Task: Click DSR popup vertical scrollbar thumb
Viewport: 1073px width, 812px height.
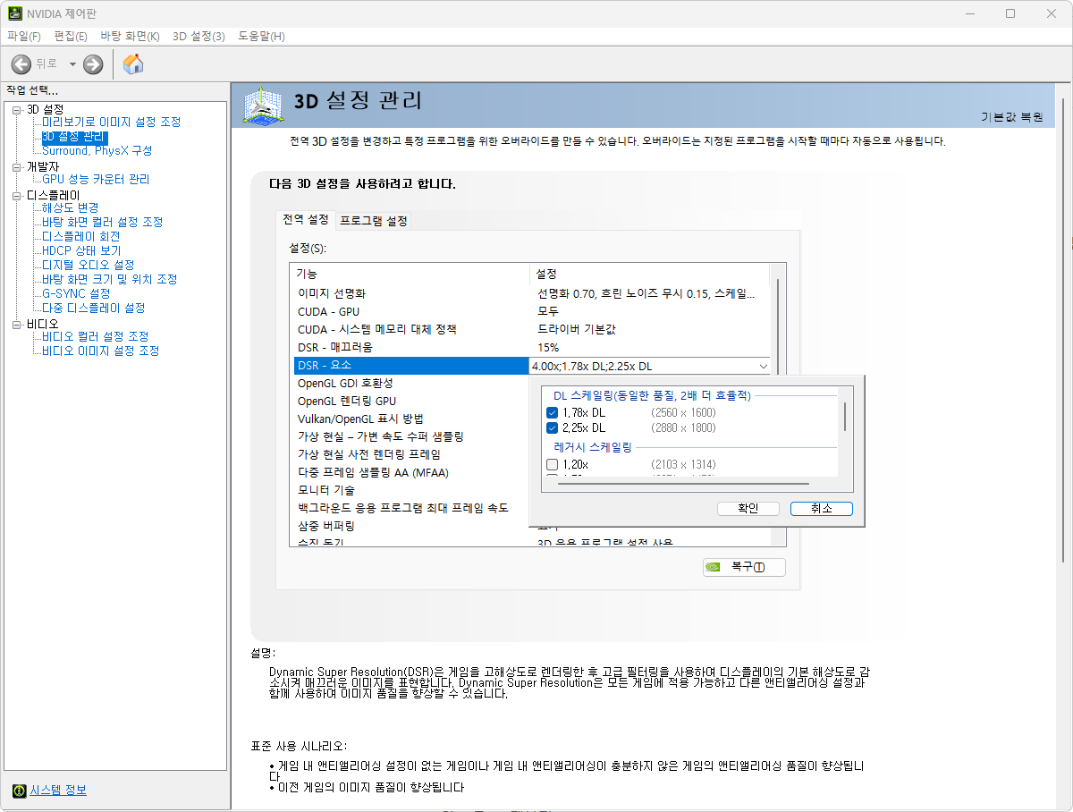Action: click(845, 416)
